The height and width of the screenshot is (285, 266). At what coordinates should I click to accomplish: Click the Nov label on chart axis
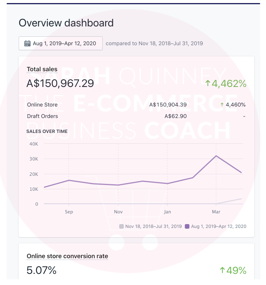[x=118, y=212]
